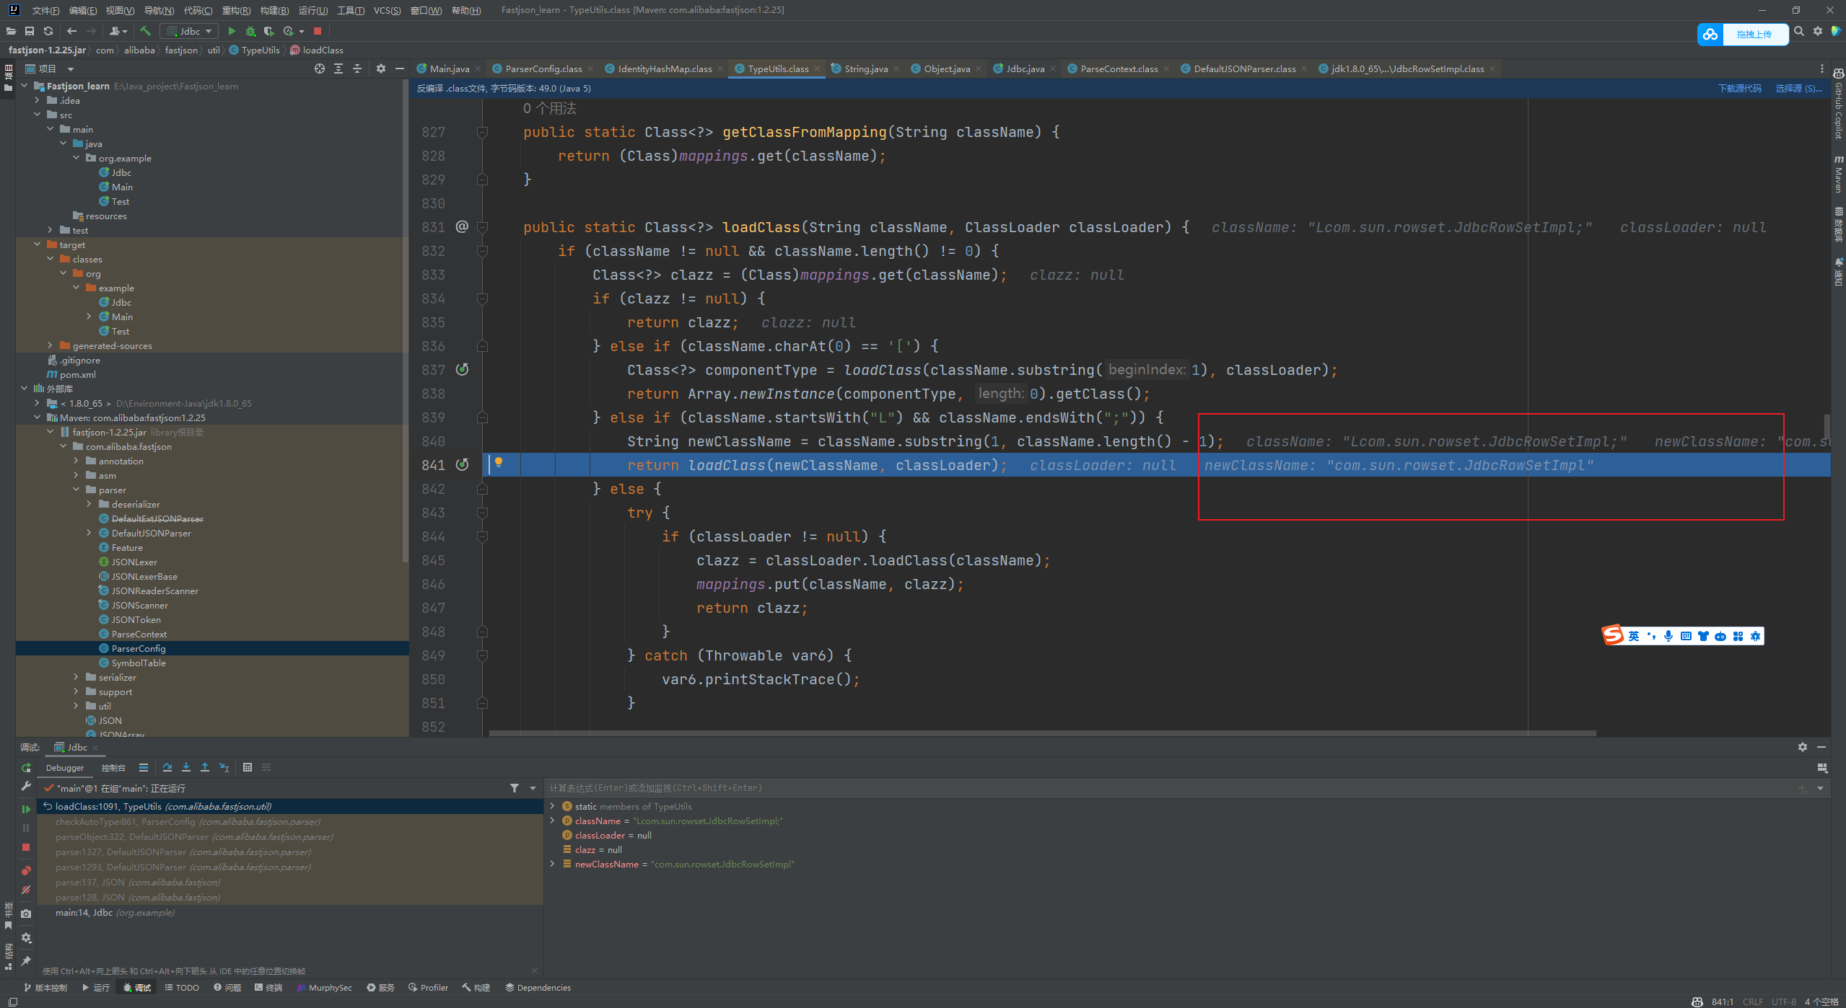The width and height of the screenshot is (1846, 1008).
Task: Expand the test folder node
Action: point(51,230)
